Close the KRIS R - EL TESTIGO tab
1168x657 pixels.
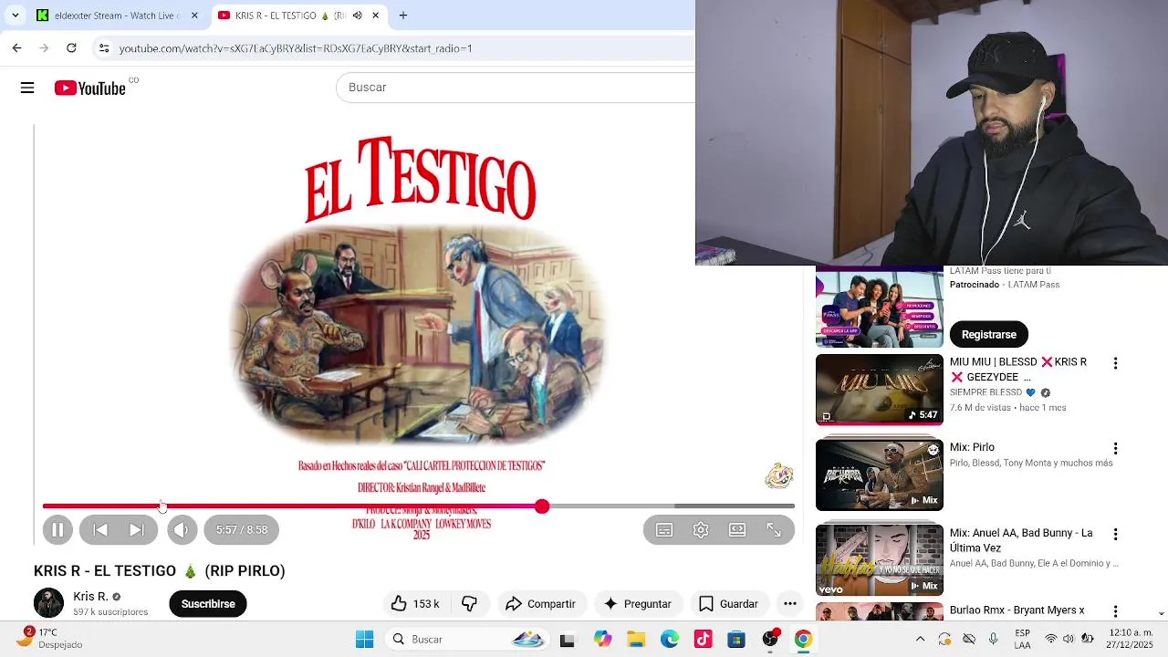point(375,16)
